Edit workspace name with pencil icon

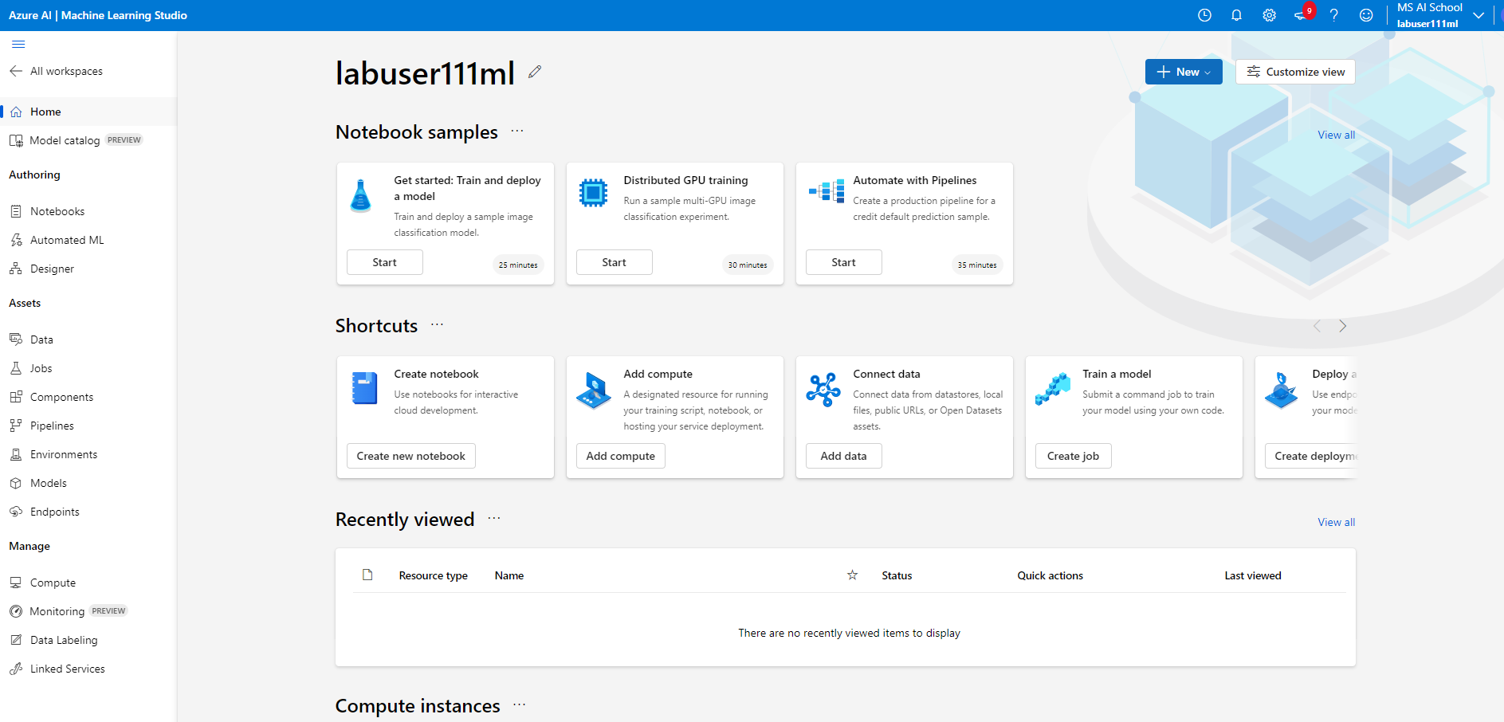click(535, 72)
